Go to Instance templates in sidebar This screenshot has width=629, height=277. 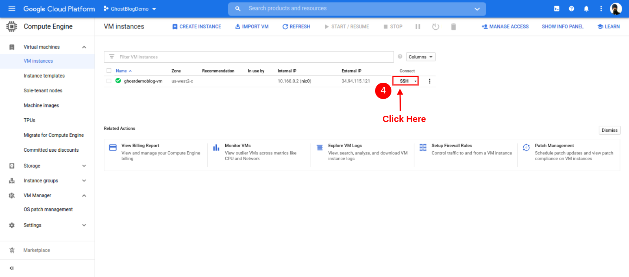(44, 76)
